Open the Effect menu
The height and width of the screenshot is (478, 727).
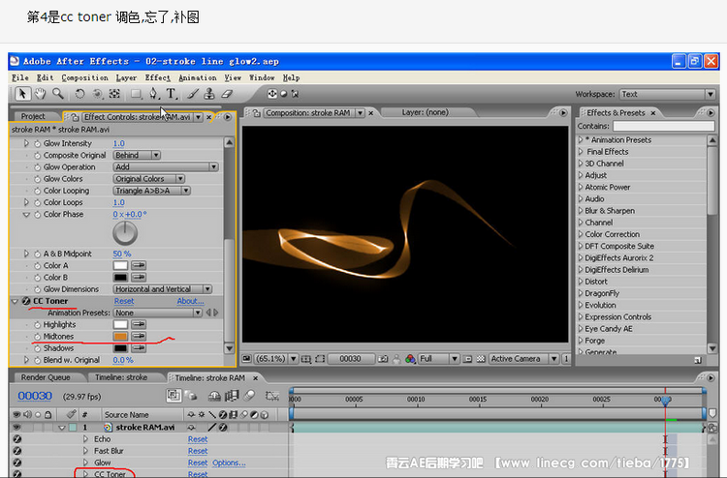tap(158, 77)
